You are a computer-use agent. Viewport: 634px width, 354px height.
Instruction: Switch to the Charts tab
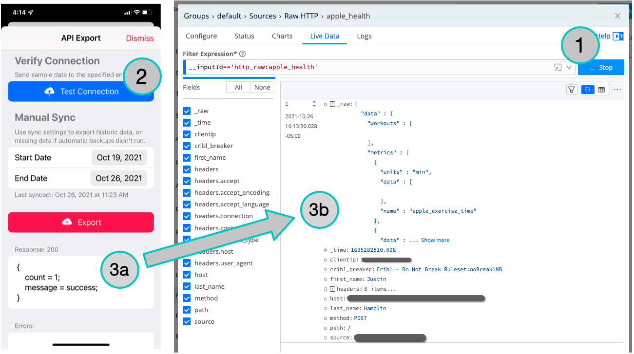click(x=282, y=36)
